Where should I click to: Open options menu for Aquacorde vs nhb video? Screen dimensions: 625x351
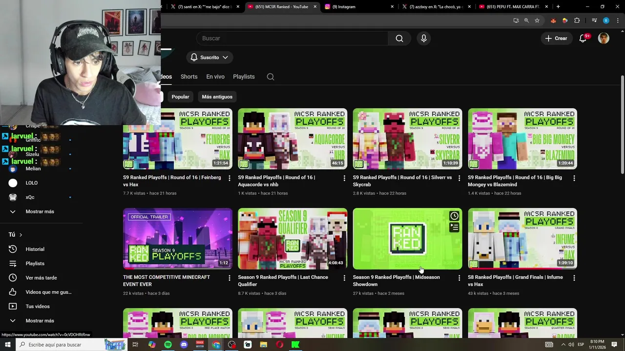[344, 178]
